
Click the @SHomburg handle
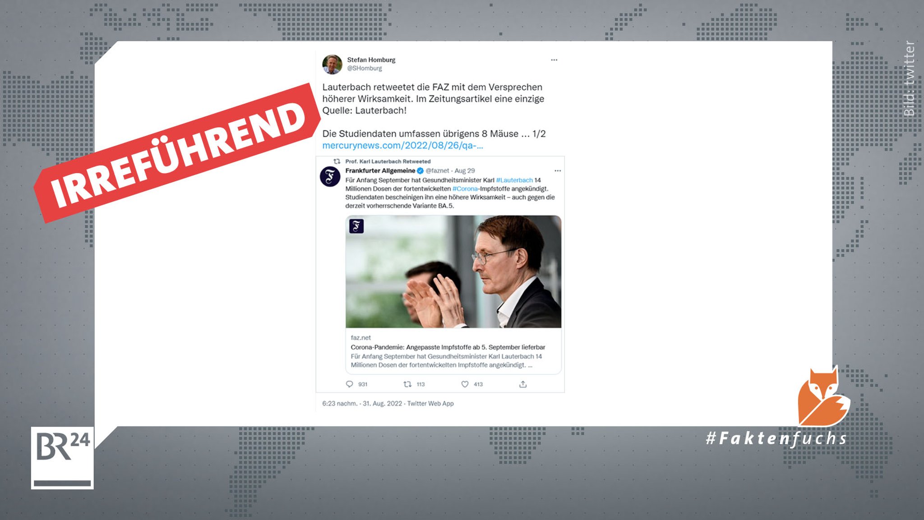pyautogui.click(x=365, y=69)
